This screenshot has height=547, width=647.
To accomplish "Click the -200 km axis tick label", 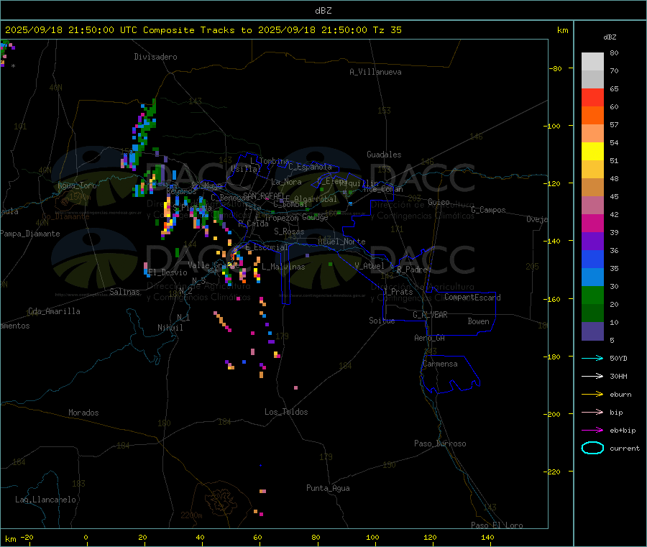I will [554, 414].
